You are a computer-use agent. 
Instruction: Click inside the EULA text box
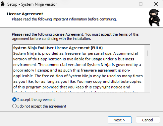[81, 69]
